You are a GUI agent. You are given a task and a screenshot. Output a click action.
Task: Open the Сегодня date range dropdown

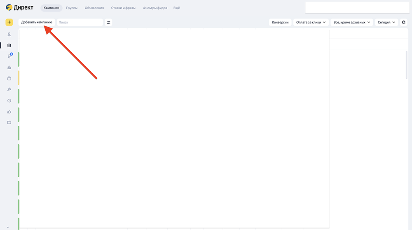[386, 22]
